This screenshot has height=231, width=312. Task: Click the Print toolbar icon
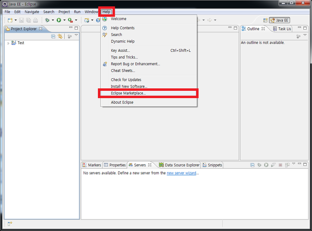36,20
